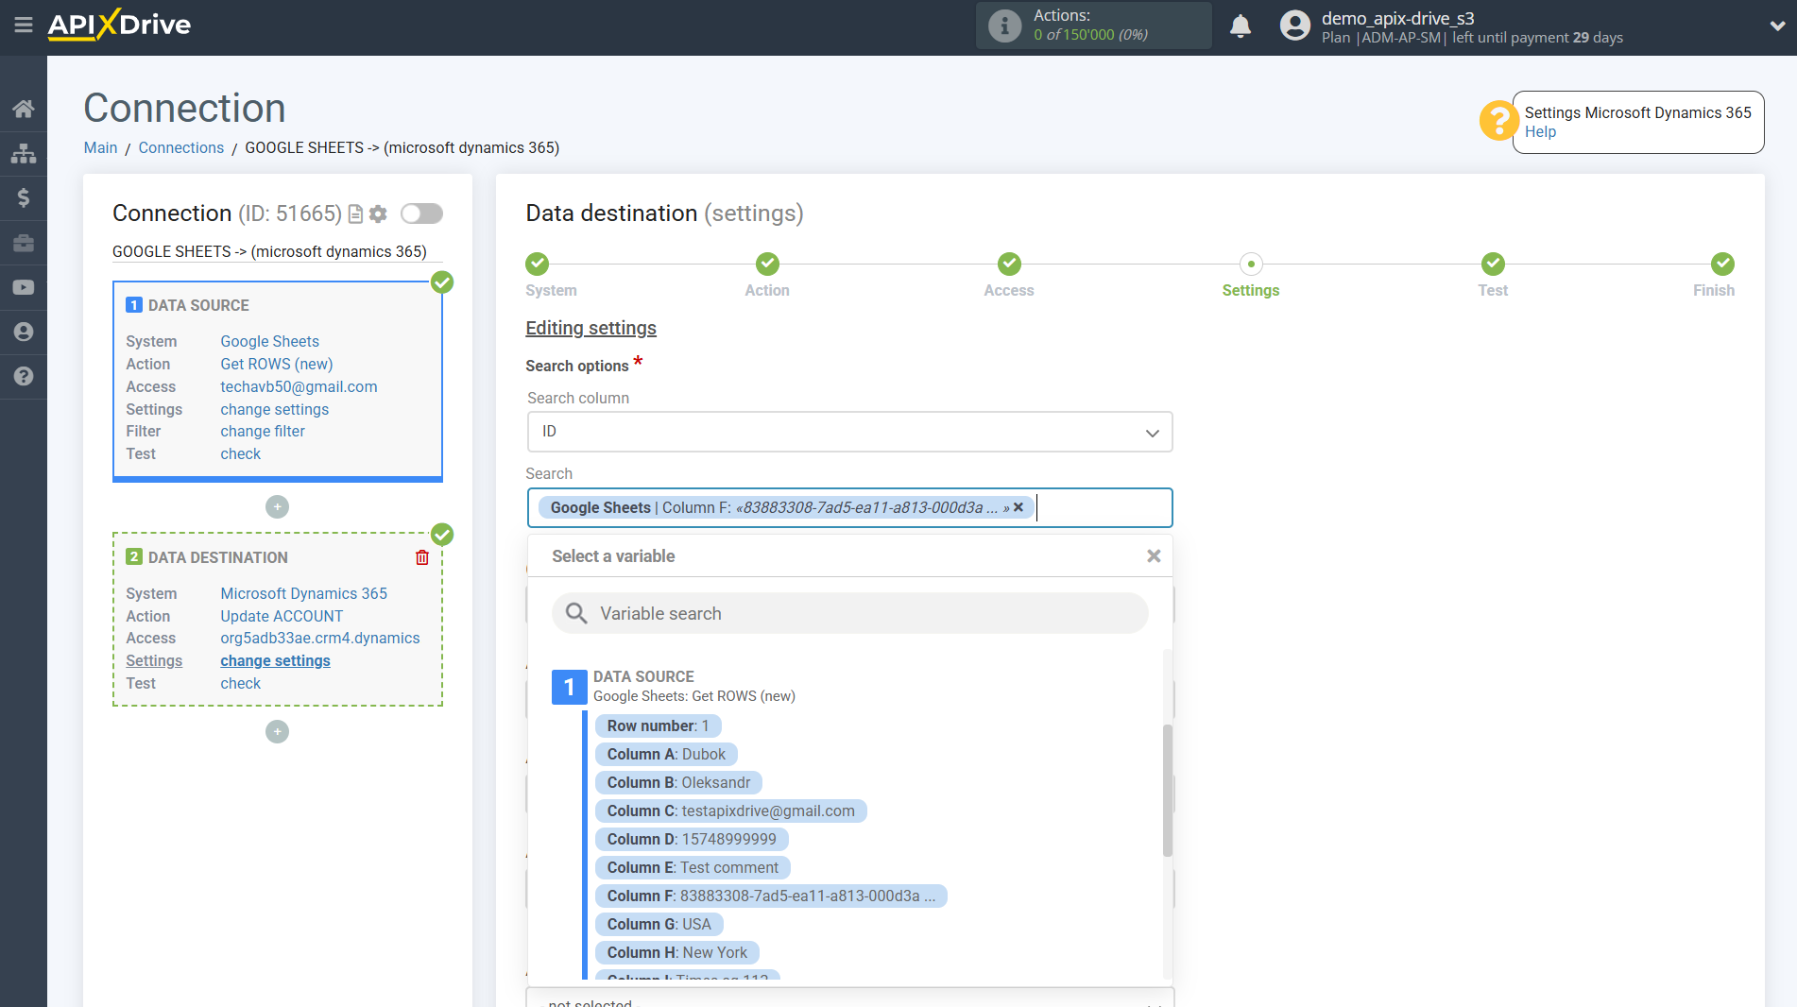Click the connection document copy icon
The width and height of the screenshot is (1797, 1007).
coord(355,214)
